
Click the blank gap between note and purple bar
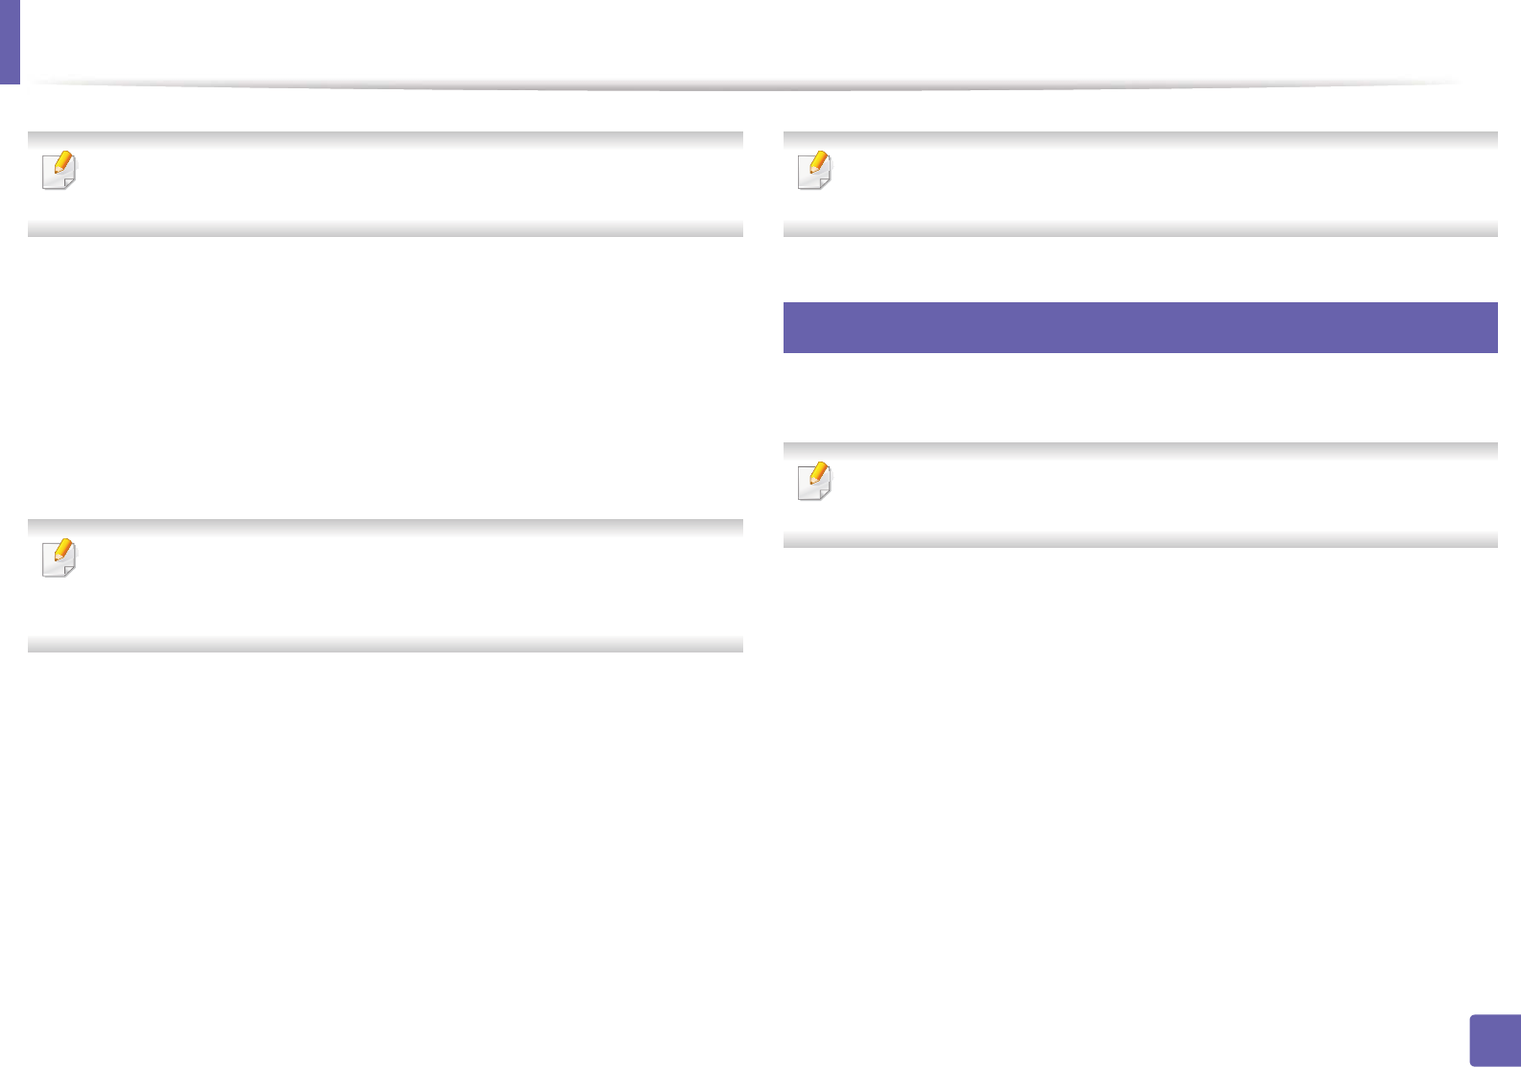coord(1140,270)
